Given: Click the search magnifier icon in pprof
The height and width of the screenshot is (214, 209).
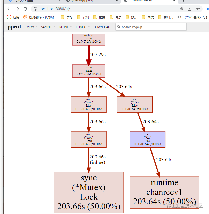Looking at the screenshot, I should pos(119,27).
